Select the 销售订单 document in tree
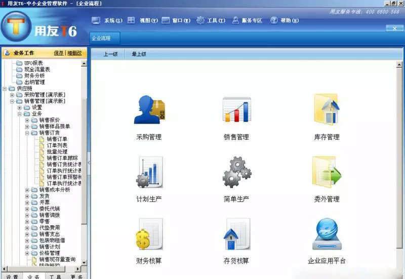Screen dimensions: 405x279 (57, 139)
